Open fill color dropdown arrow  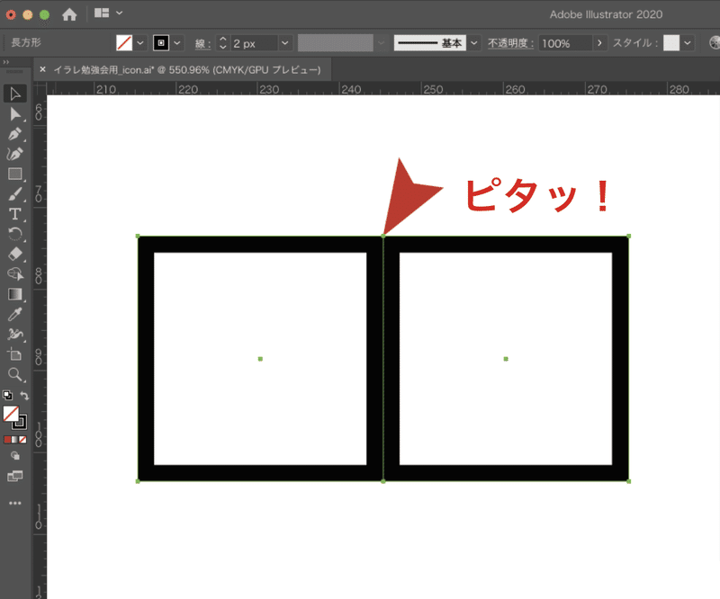[x=140, y=43]
